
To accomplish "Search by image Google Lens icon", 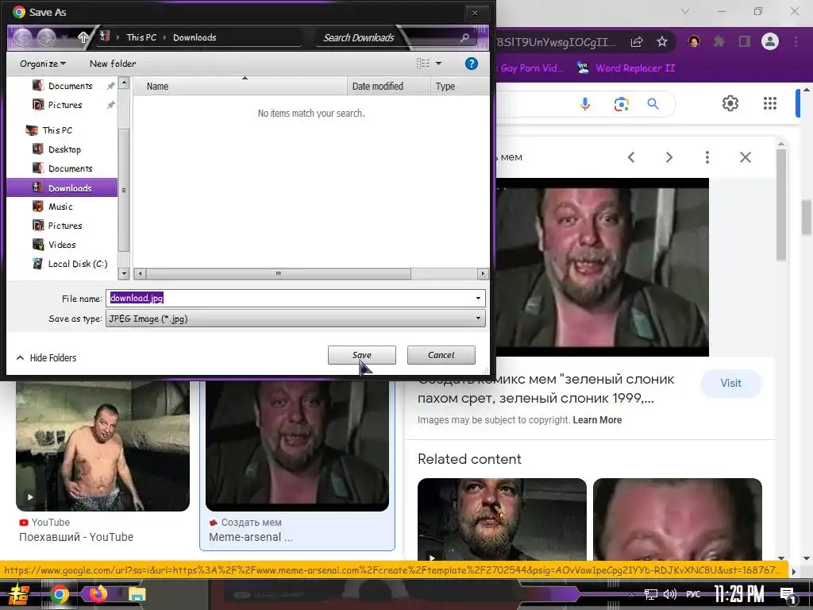I will coord(621,104).
